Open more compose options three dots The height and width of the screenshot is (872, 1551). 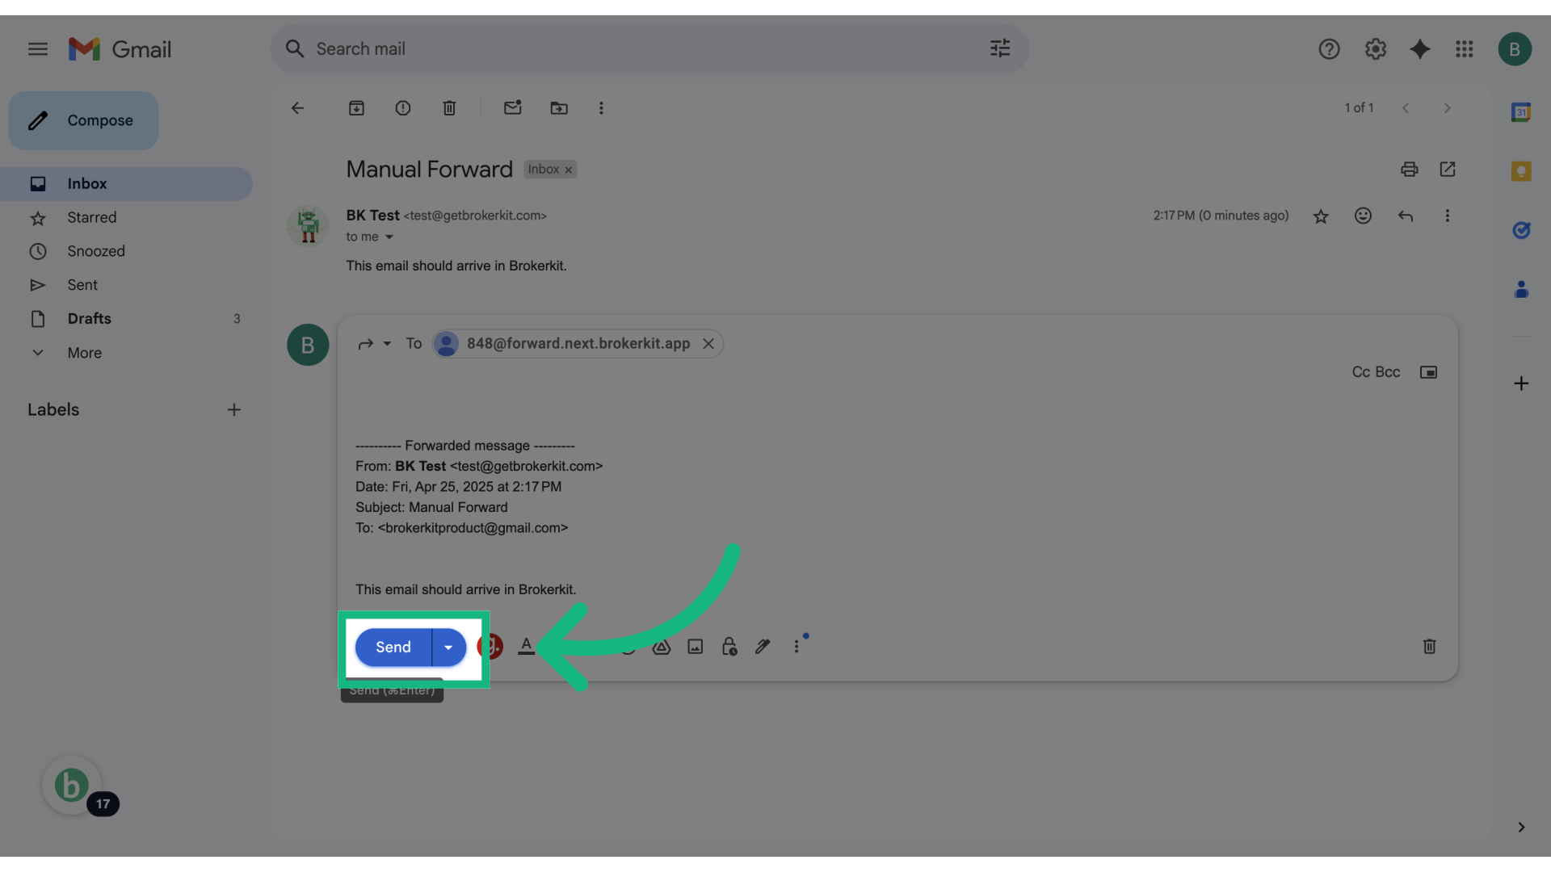coord(797,646)
